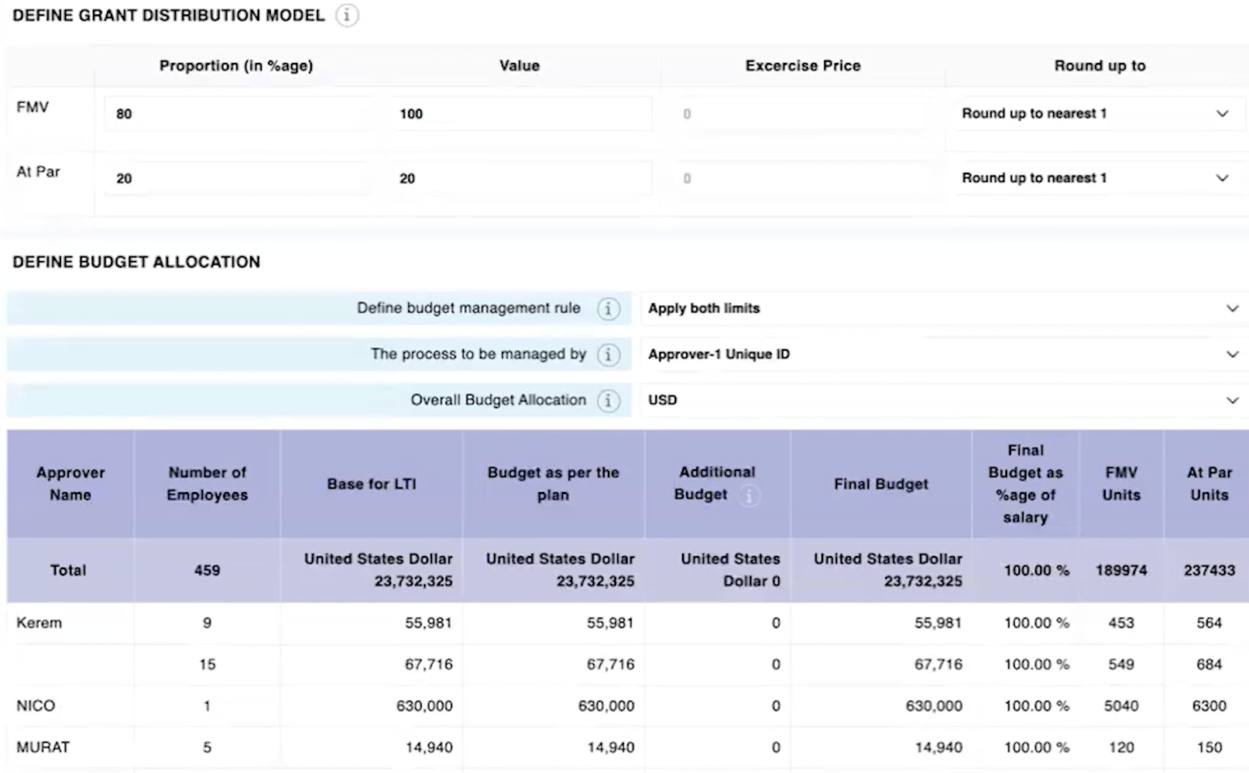1249x773 pixels.
Task: Click total employees value 459
Action: click(207, 570)
